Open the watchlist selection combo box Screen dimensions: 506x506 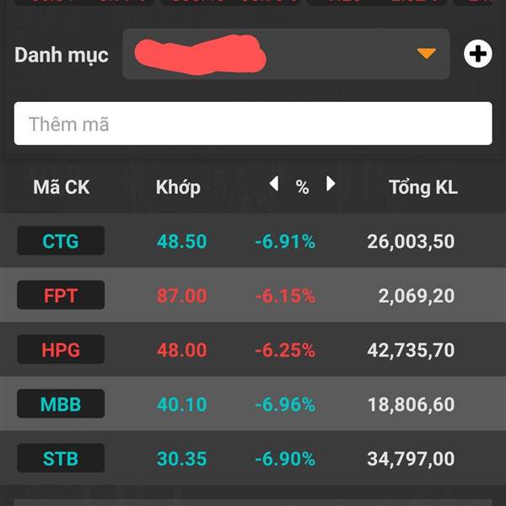286,54
